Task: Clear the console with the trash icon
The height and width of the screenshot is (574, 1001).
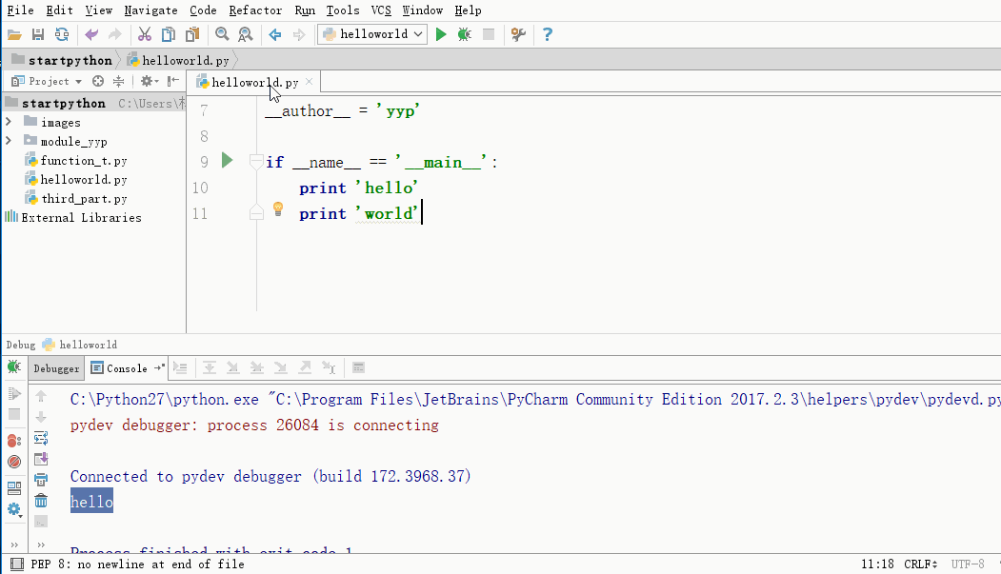Action: point(40,502)
